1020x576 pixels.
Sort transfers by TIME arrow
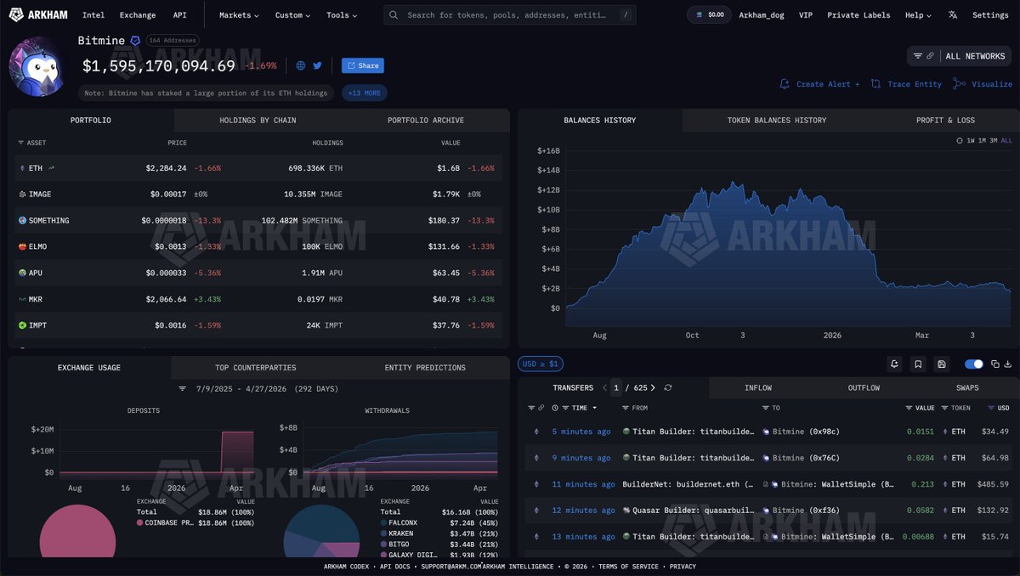pos(594,408)
